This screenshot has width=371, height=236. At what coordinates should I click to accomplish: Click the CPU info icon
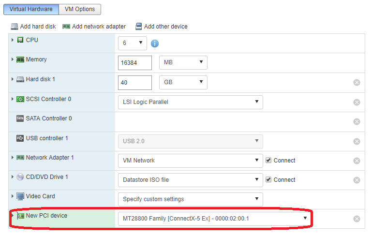pyautogui.click(x=155, y=44)
